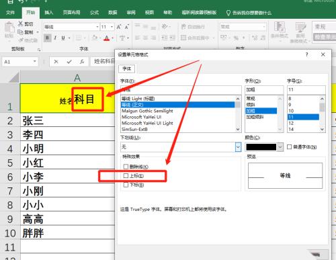
Task: Open the 颜色 color dropdown arrow in dialog
Action: tap(280, 147)
